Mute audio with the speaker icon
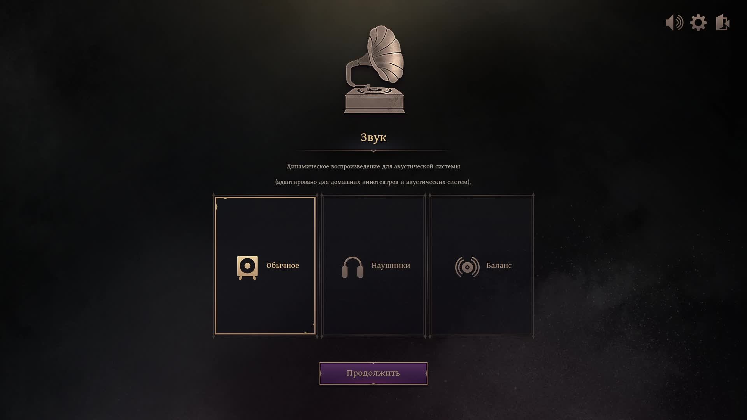Screen dimensions: 747x420 point(674,23)
